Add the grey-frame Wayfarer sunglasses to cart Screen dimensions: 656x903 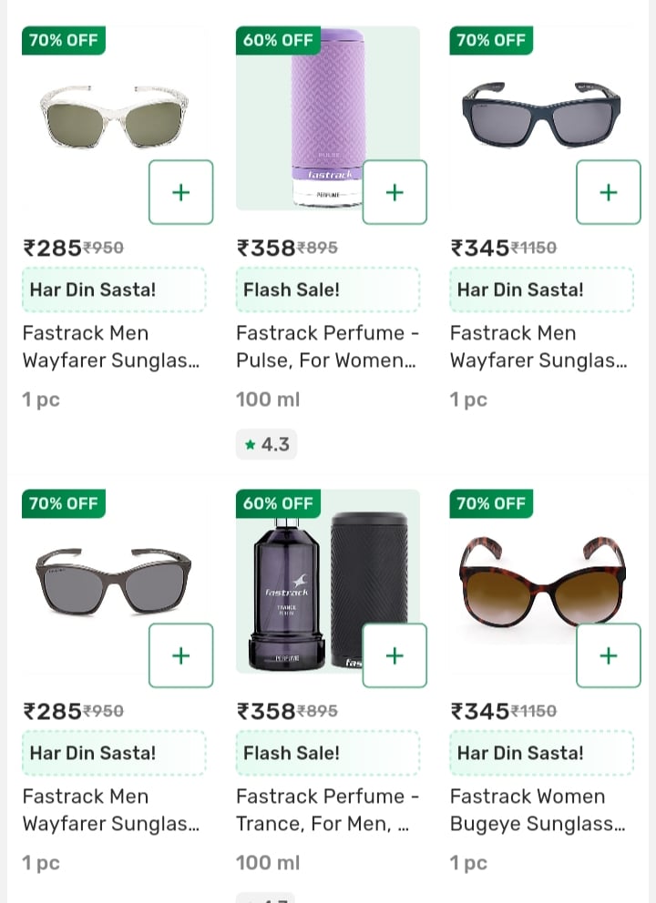[180, 655]
